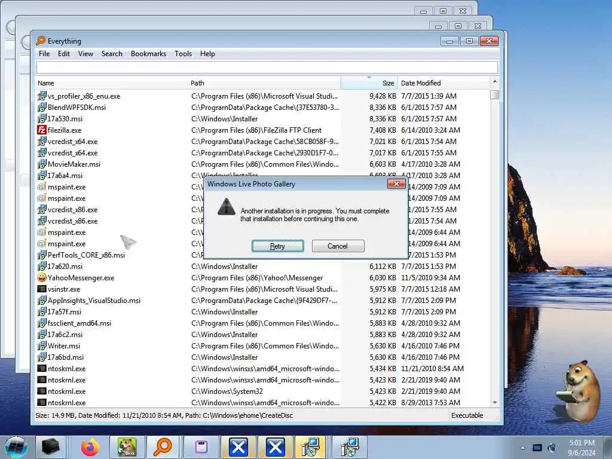Open the Help menu
612x459 pixels.
click(x=207, y=54)
